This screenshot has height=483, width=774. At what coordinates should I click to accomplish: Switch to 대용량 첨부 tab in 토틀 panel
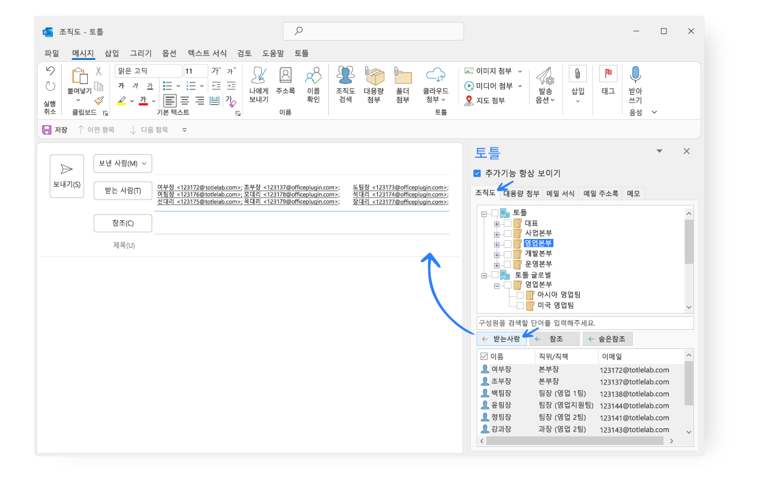click(x=521, y=193)
